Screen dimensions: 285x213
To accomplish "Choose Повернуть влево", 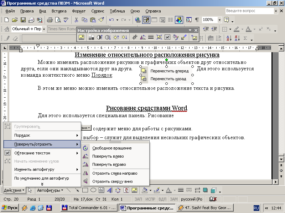I will (x=115, y=156).
